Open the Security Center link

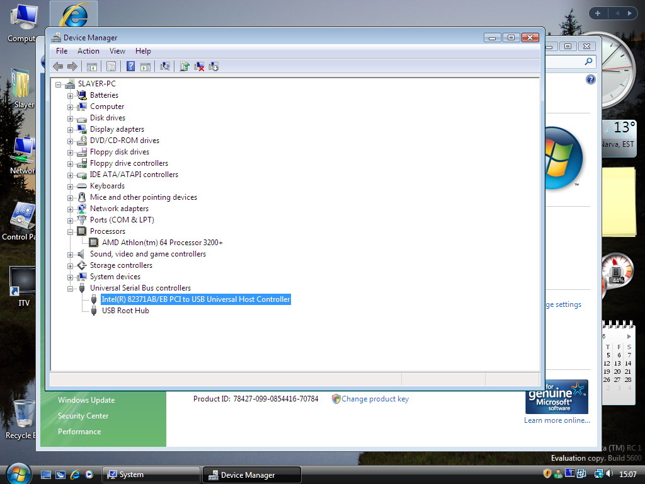click(83, 416)
